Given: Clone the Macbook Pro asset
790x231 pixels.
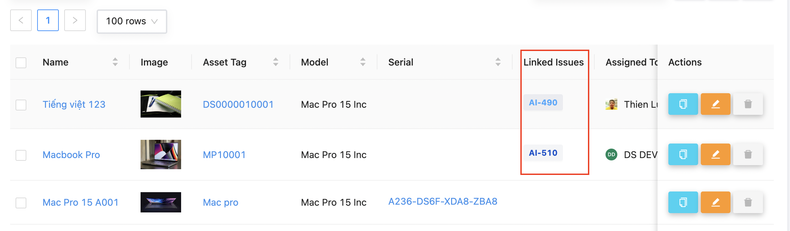Looking at the screenshot, I should (683, 154).
